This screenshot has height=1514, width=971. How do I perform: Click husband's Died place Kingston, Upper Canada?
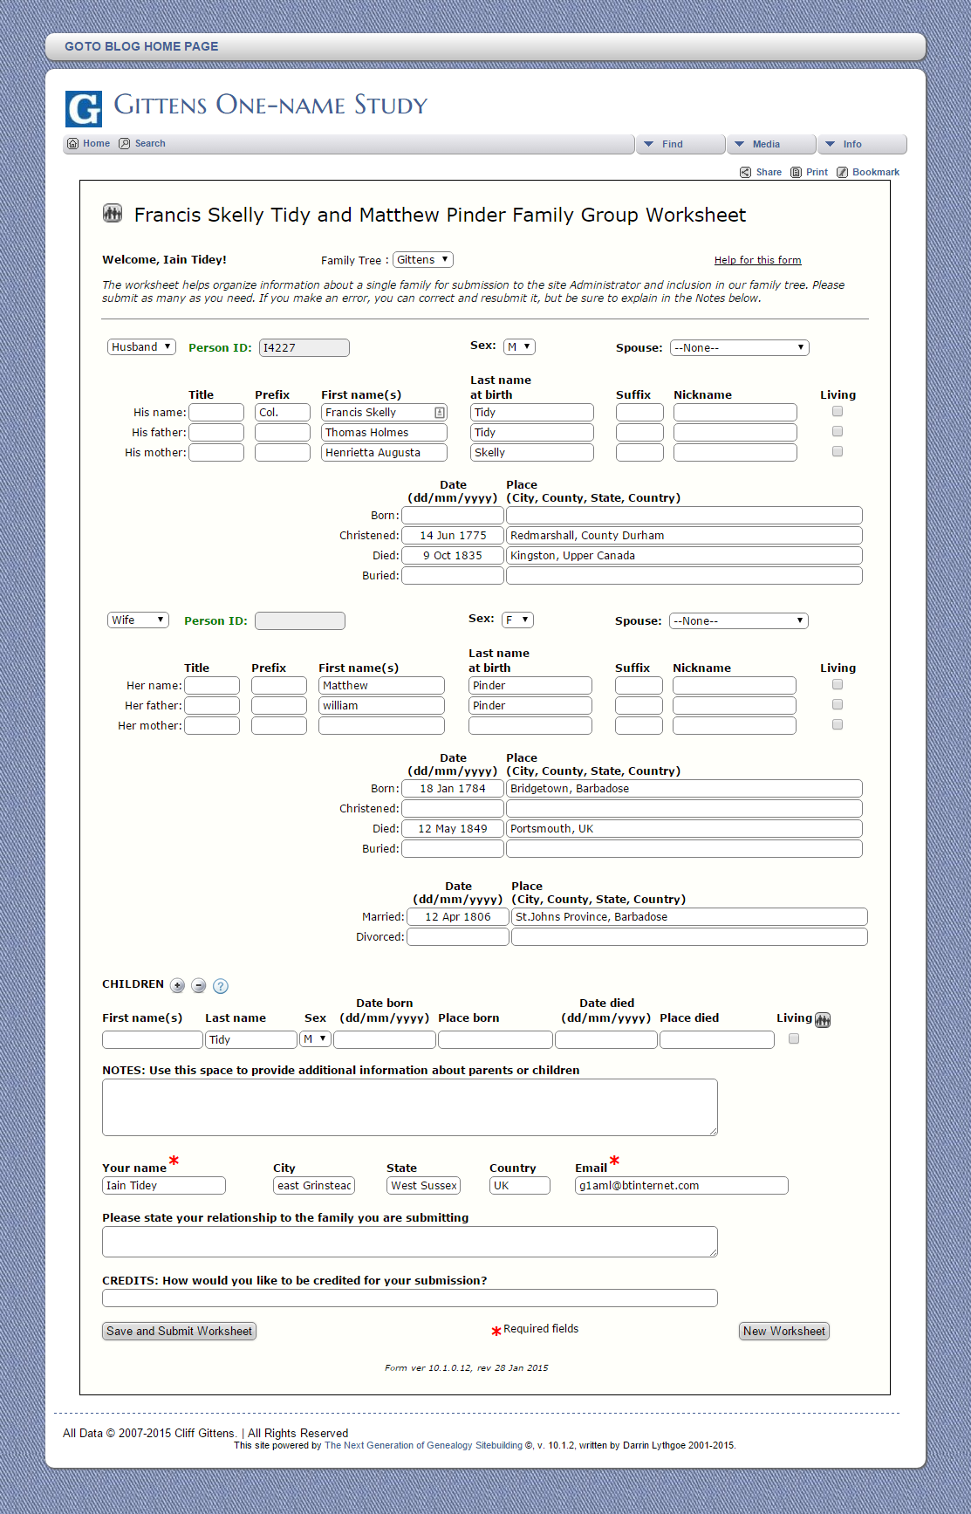(684, 556)
